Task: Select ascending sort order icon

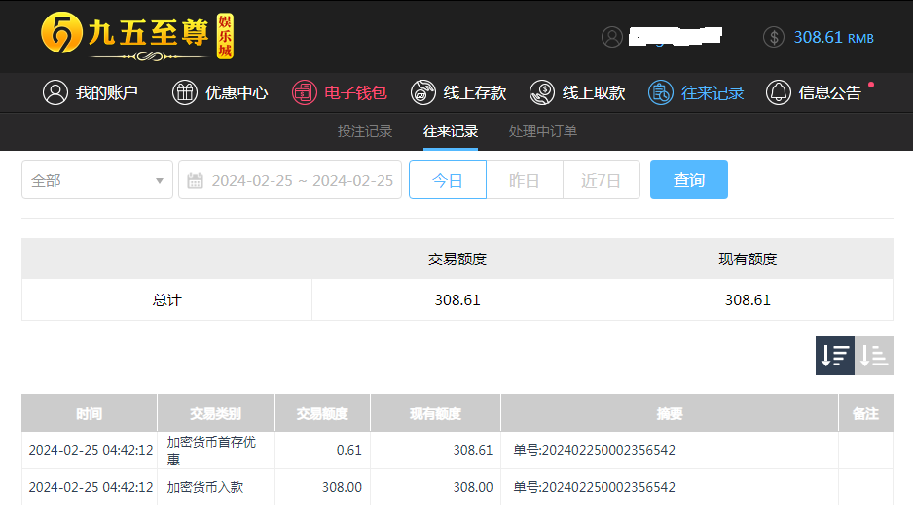Action: click(874, 355)
